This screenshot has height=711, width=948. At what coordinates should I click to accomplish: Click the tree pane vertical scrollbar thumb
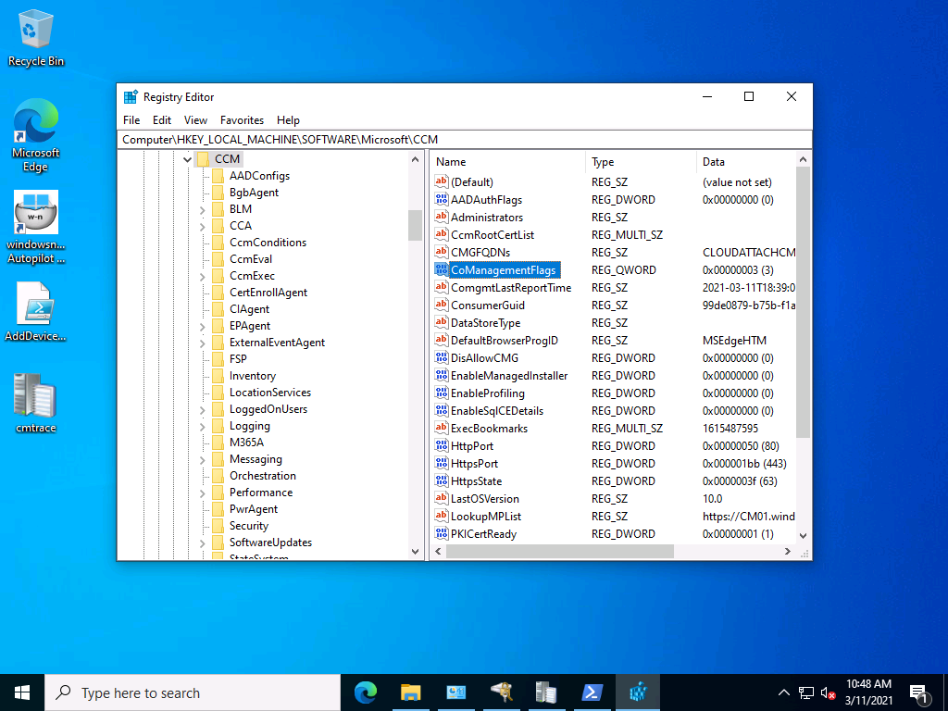[415, 226]
